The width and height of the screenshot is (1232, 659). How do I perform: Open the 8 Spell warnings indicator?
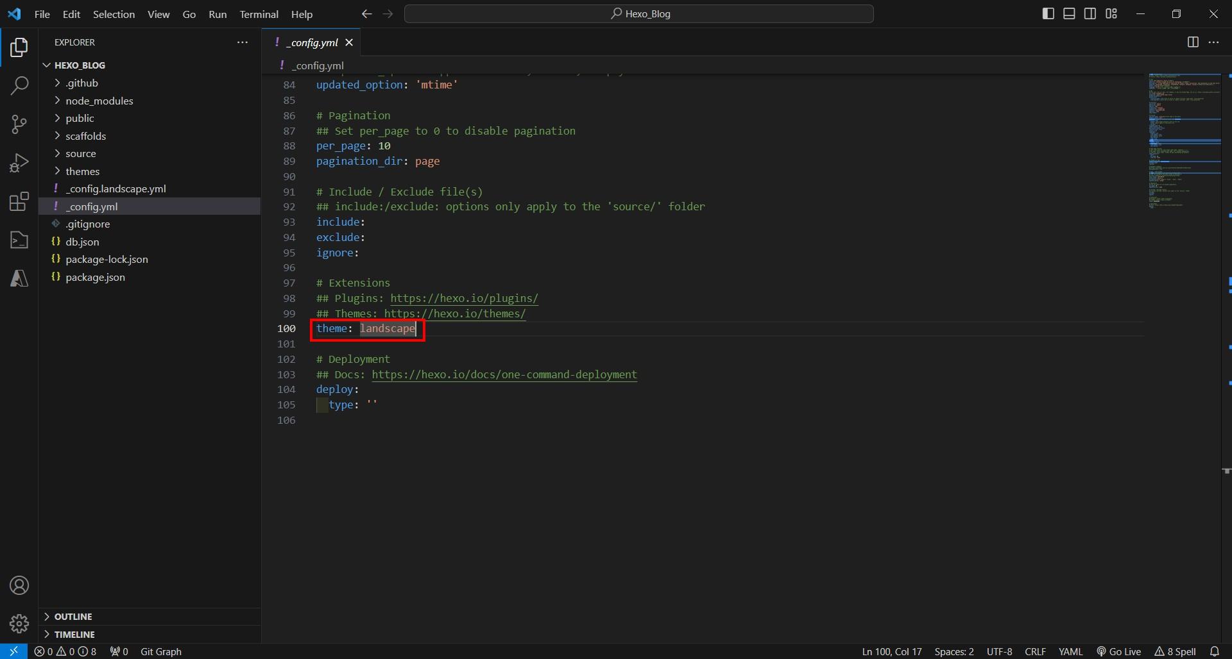point(1176,651)
